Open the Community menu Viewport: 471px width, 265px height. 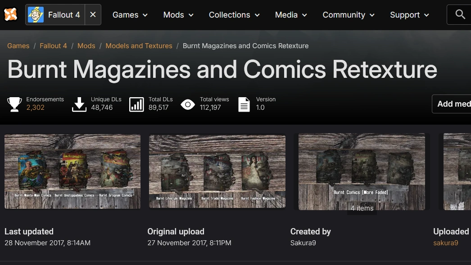(x=349, y=15)
